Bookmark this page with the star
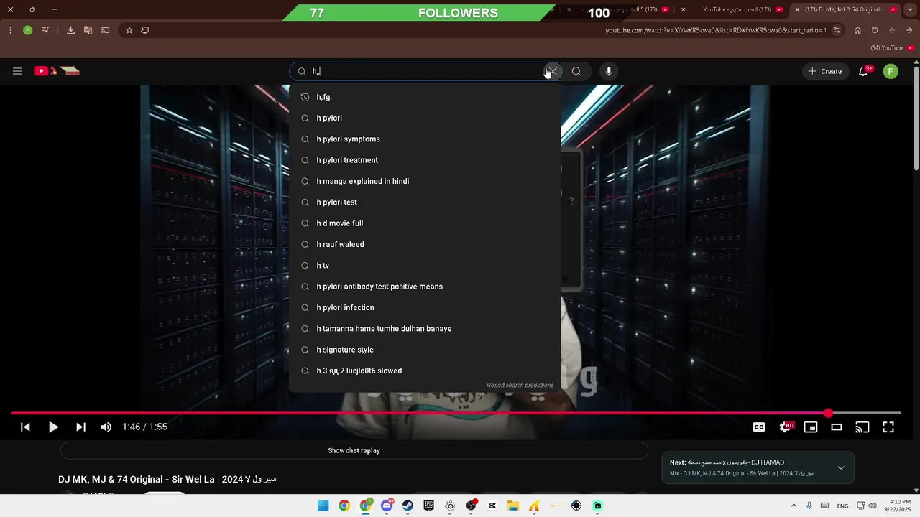Image resolution: width=920 pixels, height=517 pixels. tap(129, 30)
